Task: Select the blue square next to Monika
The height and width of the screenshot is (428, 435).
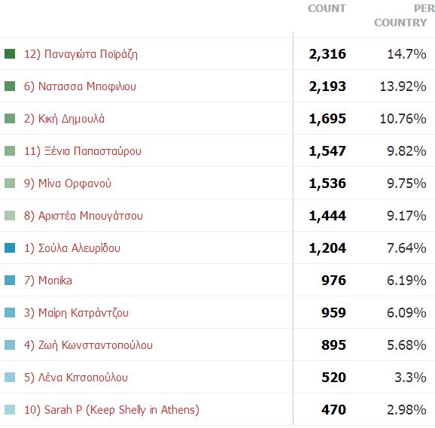Action: (x=10, y=281)
